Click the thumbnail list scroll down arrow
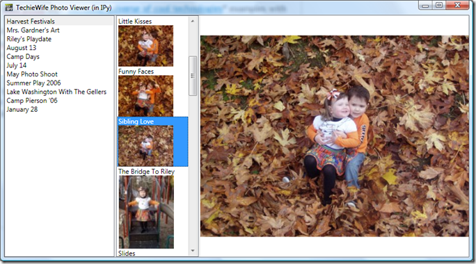Viewport: 476px width, 264px height. tap(193, 251)
